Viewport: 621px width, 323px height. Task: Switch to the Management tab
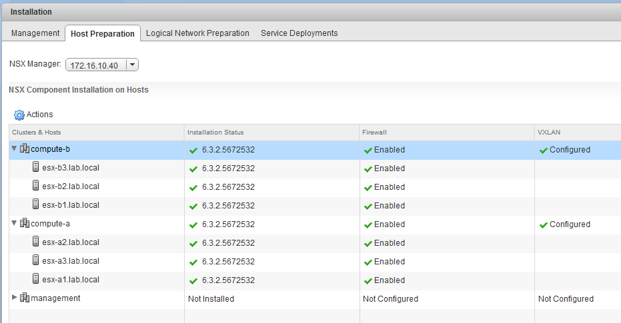(35, 33)
